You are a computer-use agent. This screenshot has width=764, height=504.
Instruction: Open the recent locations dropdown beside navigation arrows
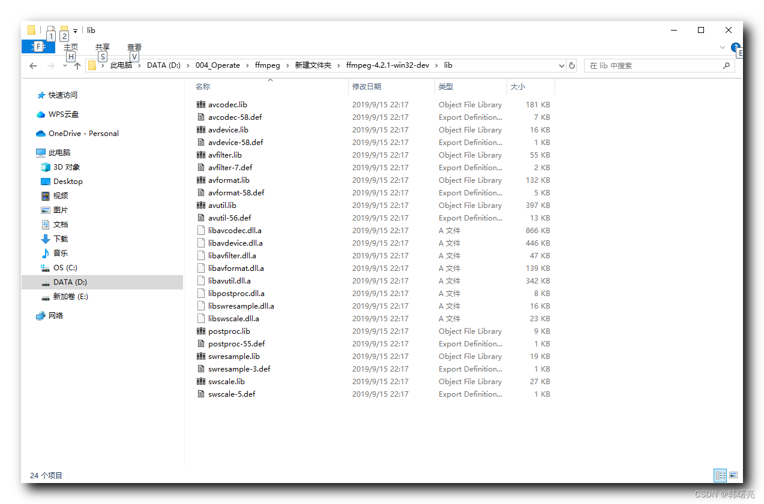[65, 67]
